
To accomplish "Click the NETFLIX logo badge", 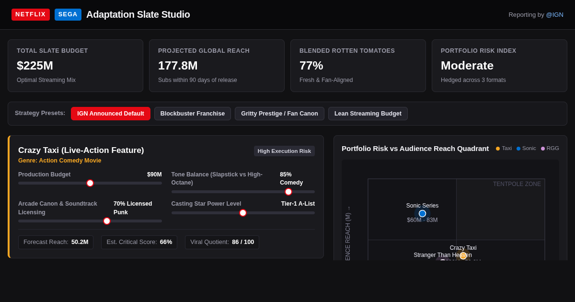I will [31, 14].
